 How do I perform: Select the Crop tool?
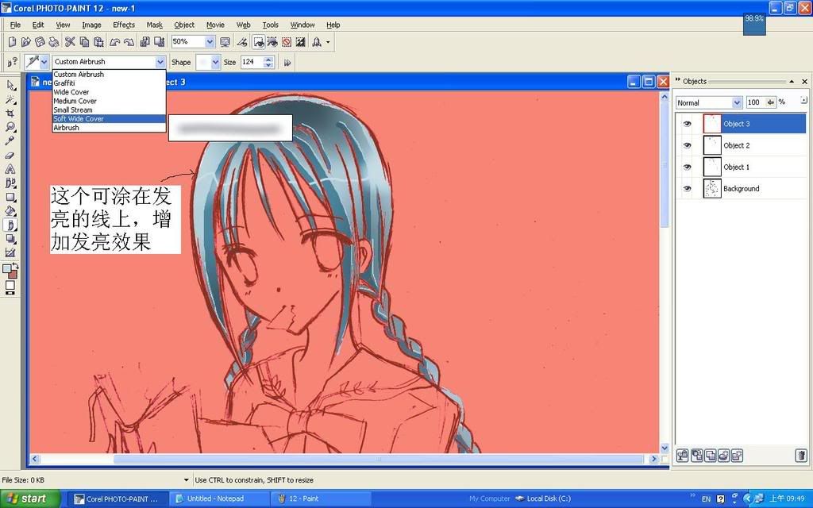(x=10, y=113)
